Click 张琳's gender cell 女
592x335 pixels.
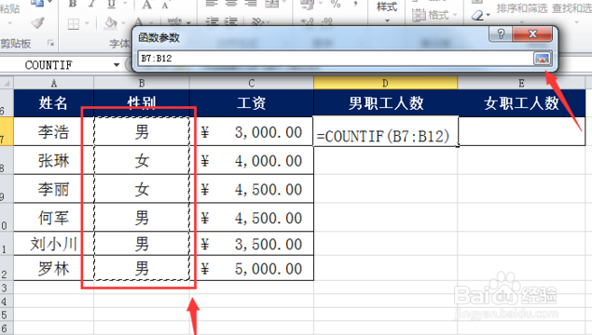(142, 161)
